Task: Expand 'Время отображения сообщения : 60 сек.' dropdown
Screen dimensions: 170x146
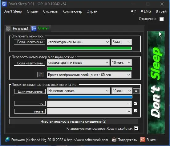Action: 89,75
